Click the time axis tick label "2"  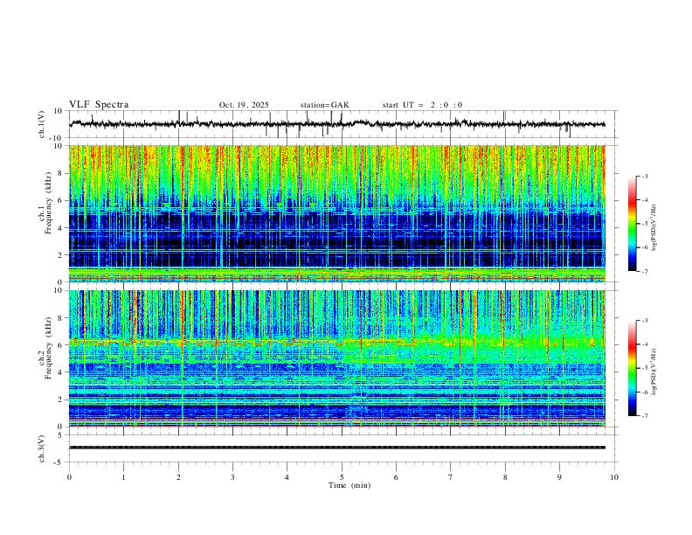coord(178,477)
